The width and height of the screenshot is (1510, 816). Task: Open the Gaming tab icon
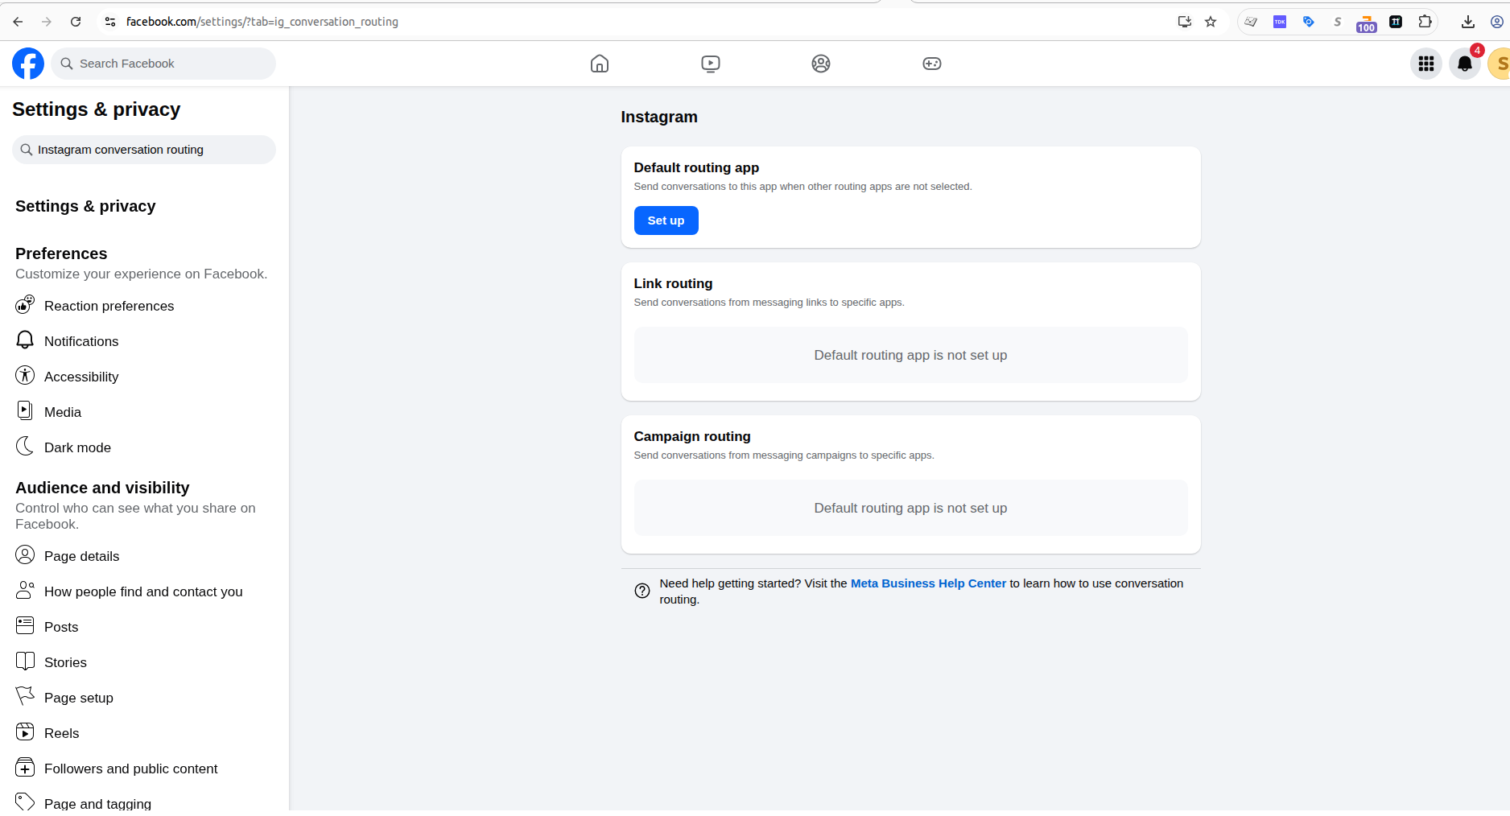[932, 64]
